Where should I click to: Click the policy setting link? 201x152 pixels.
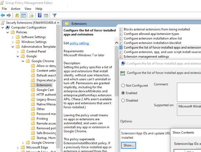[79, 43]
